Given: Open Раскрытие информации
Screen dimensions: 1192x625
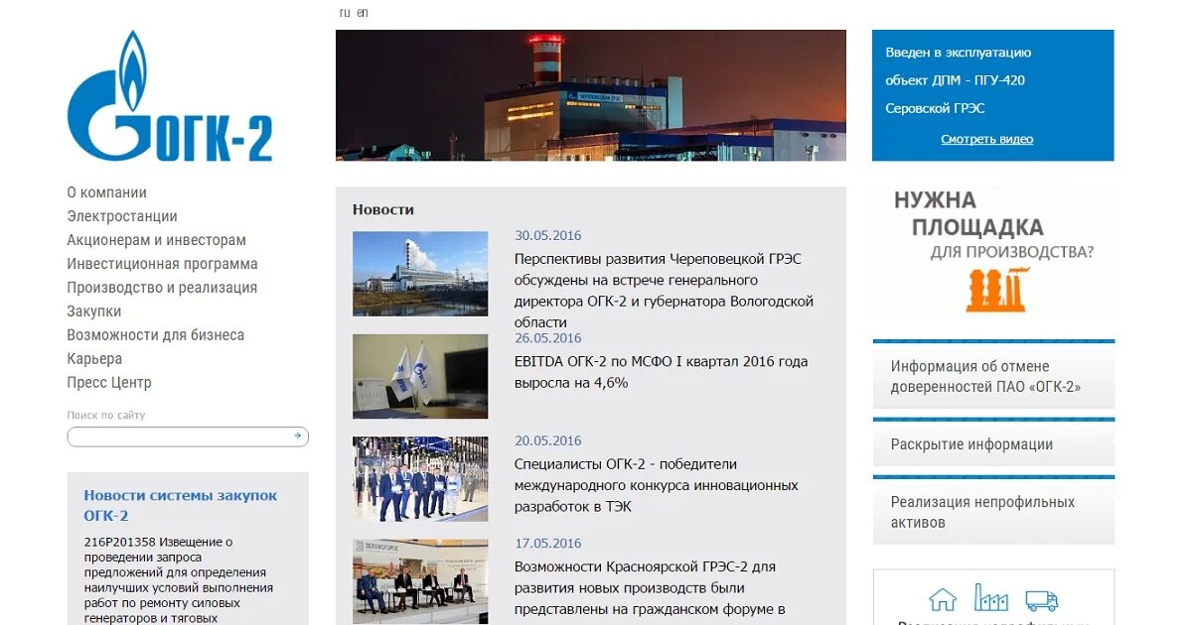Looking at the screenshot, I should coord(970,444).
